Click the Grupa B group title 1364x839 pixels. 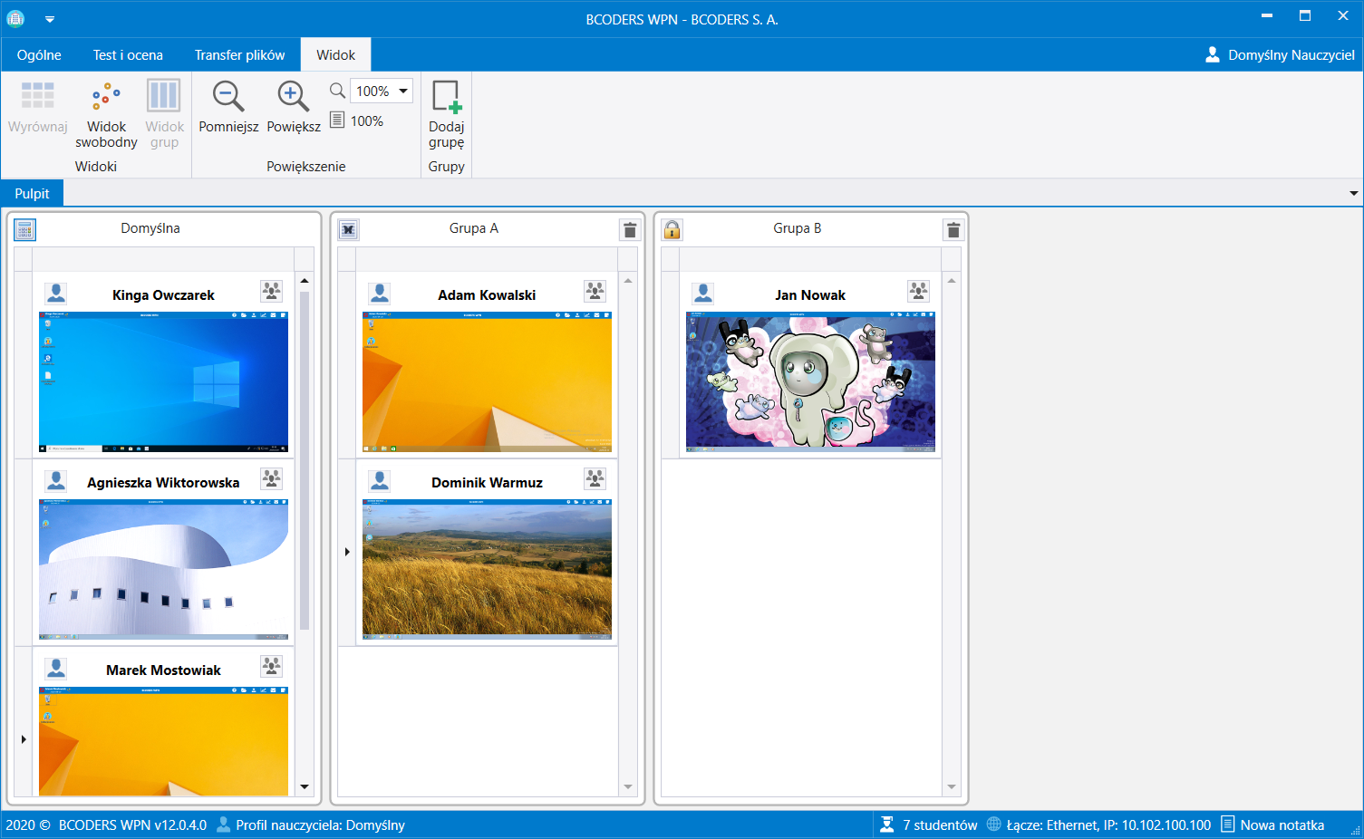click(x=798, y=228)
